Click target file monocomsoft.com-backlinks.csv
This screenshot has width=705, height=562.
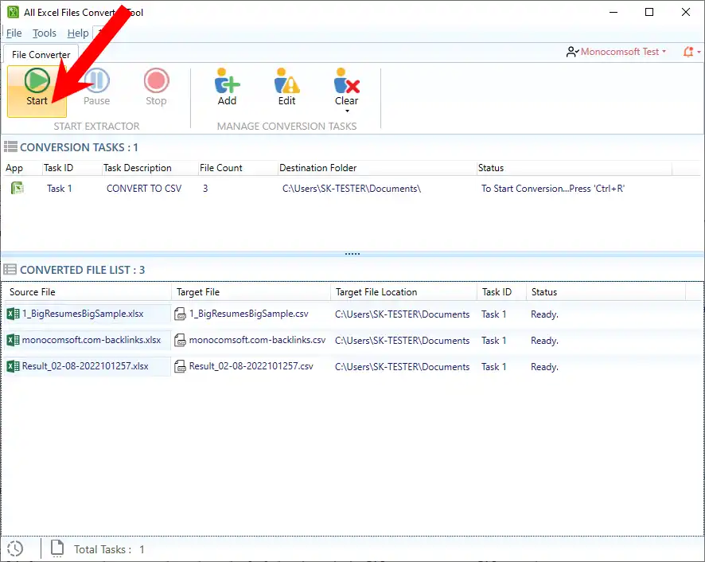click(x=257, y=340)
